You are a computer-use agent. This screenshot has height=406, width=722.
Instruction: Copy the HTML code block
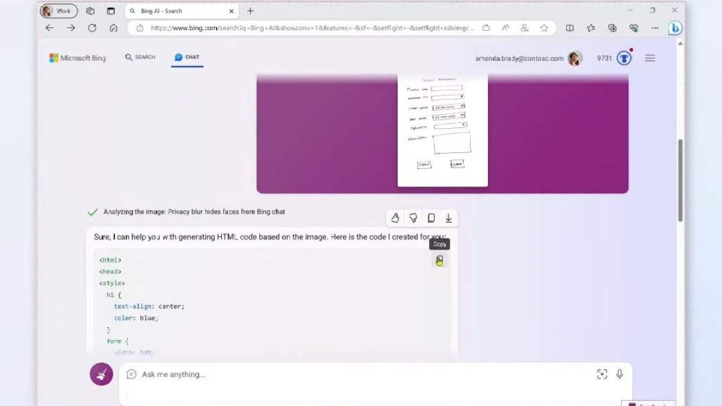click(x=439, y=260)
